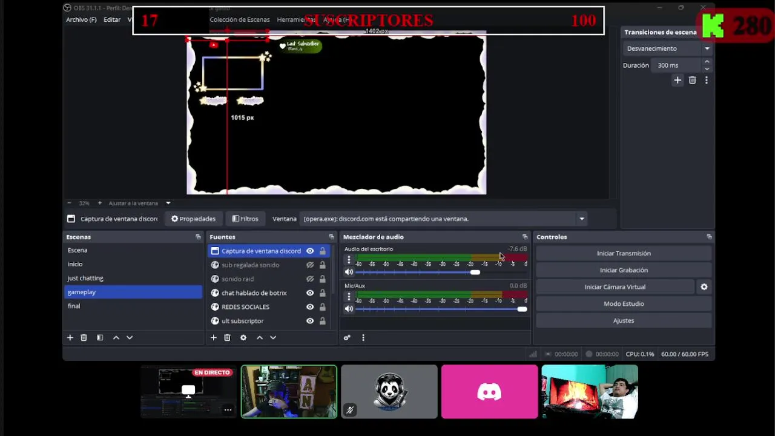Unlock the REDES SOCIALES source

(x=322, y=306)
